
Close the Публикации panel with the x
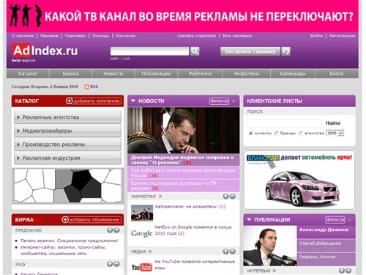pyautogui.click(x=349, y=220)
